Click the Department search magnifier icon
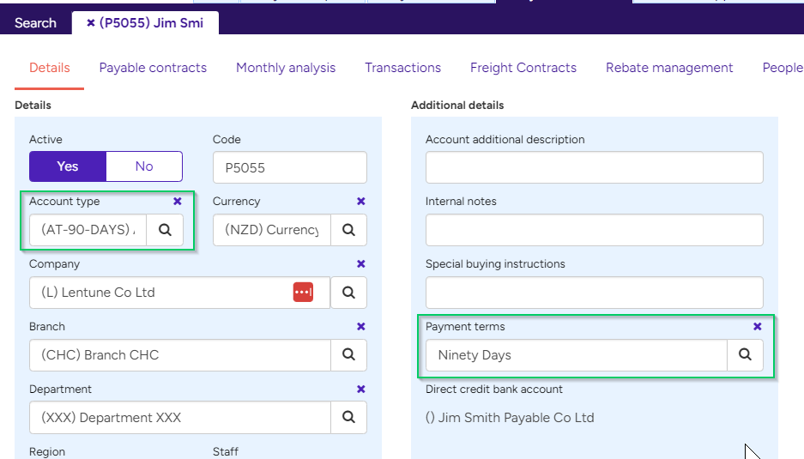 348,418
